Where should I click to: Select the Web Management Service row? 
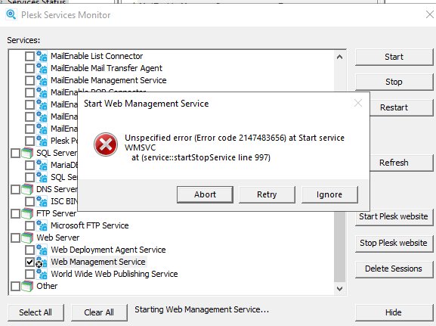click(98, 262)
